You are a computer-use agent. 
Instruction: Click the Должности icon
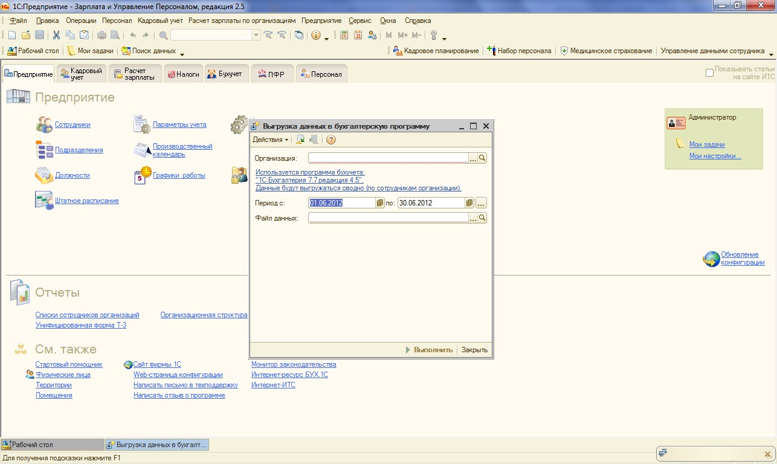coord(44,175)
